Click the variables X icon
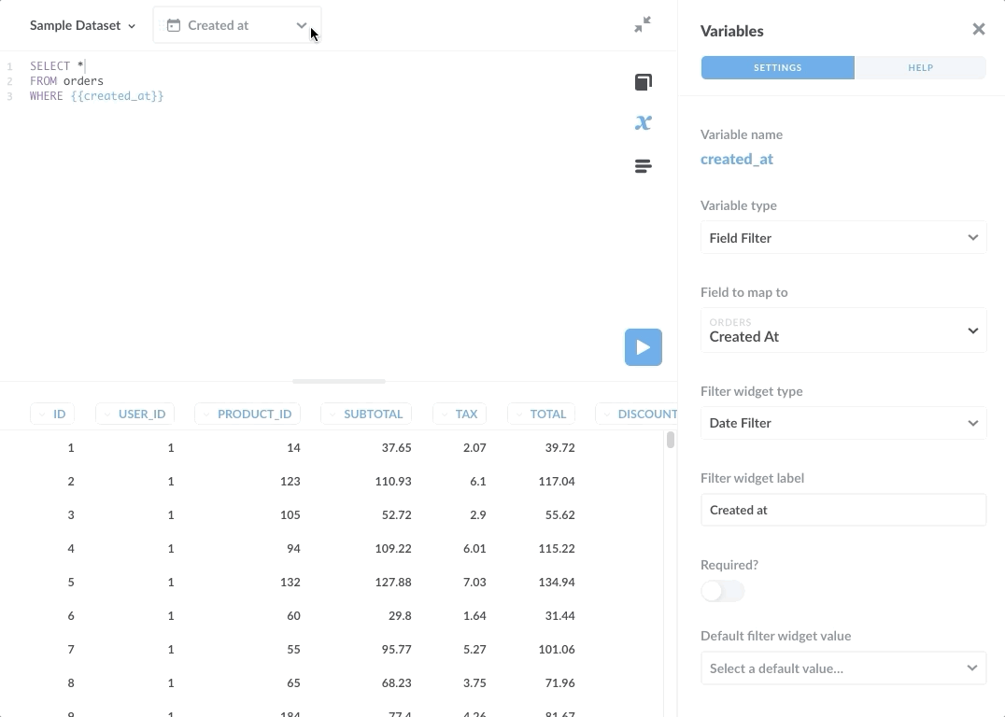The width and height of the screenshot is (1005, 717). pyautogui.click(x=643, y=123)
